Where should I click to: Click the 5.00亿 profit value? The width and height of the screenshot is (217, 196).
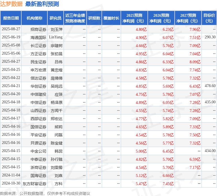pos(141,151)
